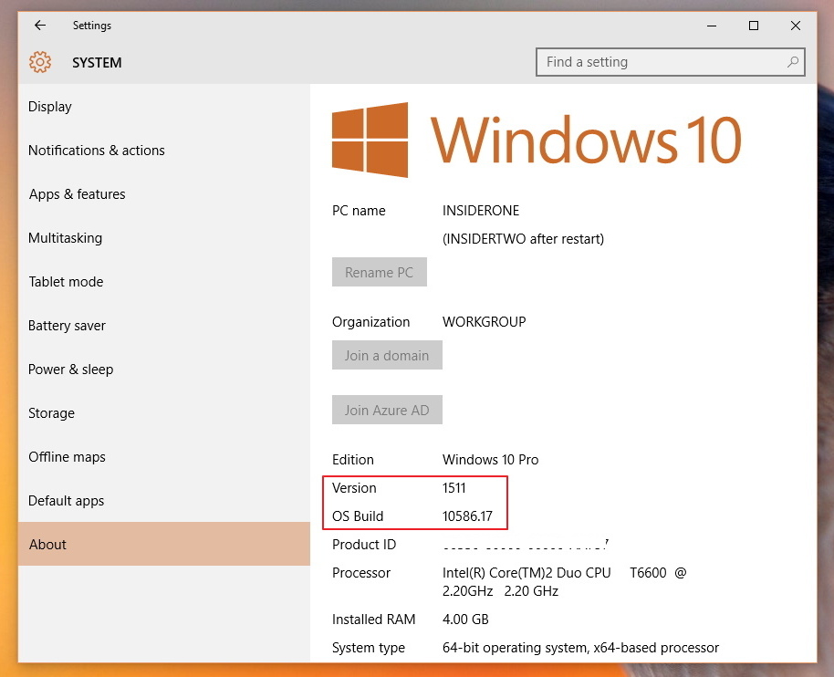Click the Version label
This screenshot has height=677, width=834.
click(354, 487)
